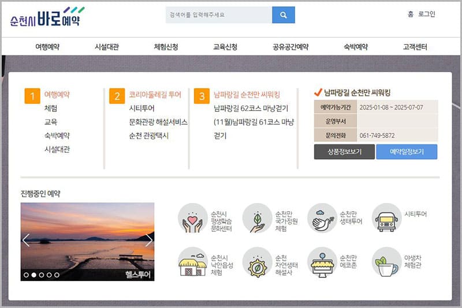
Task: Click the 로그인 link
Action: [427, 14]
